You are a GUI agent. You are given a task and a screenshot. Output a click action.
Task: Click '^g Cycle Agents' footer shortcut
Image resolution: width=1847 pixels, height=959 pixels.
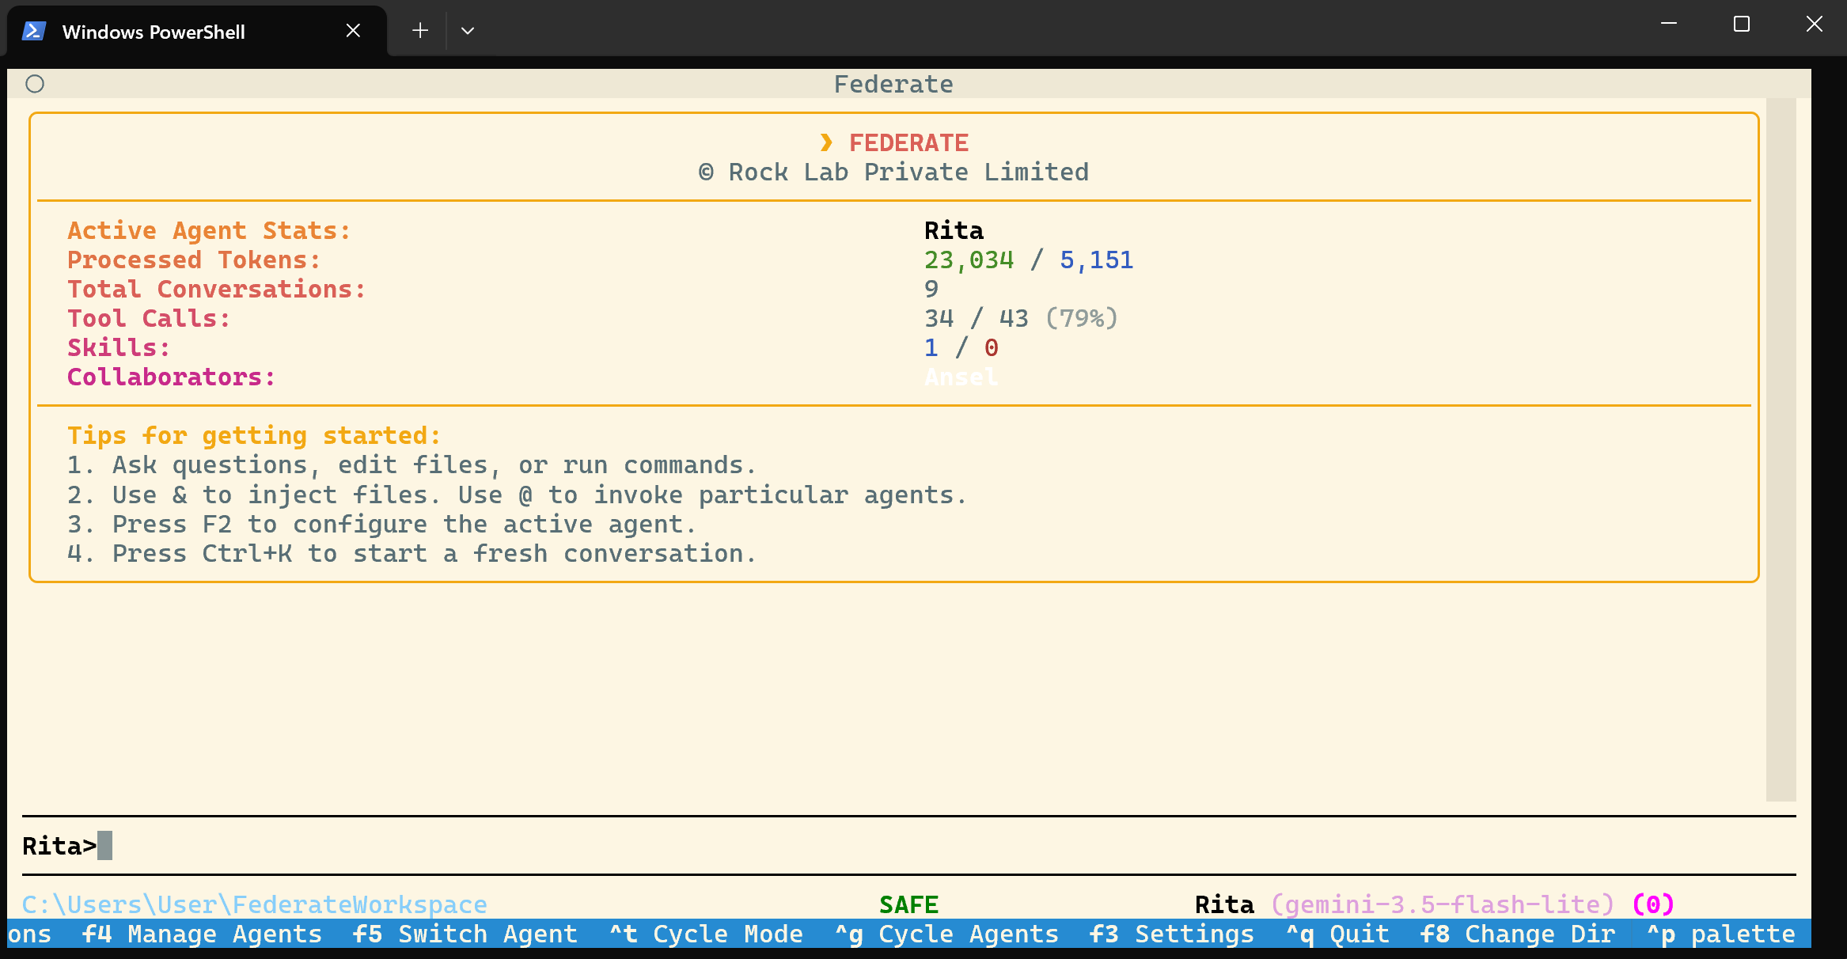pos(946,934)
